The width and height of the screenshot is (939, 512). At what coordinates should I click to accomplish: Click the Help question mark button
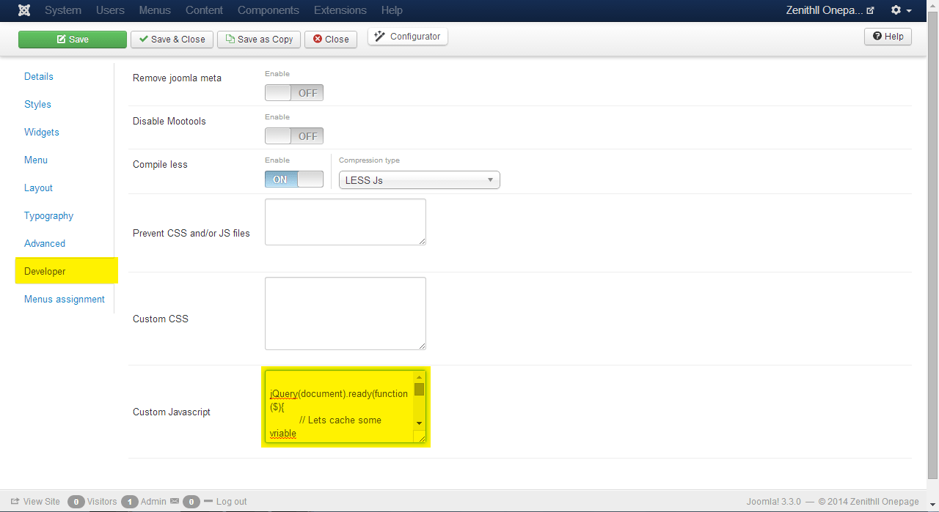pyautogui.click(x=888, y=37)
